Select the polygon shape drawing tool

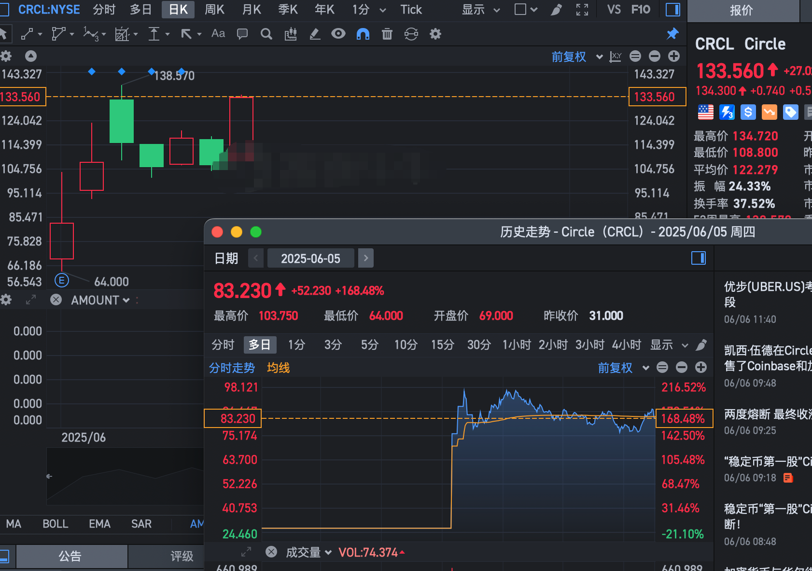pos(58,34)
